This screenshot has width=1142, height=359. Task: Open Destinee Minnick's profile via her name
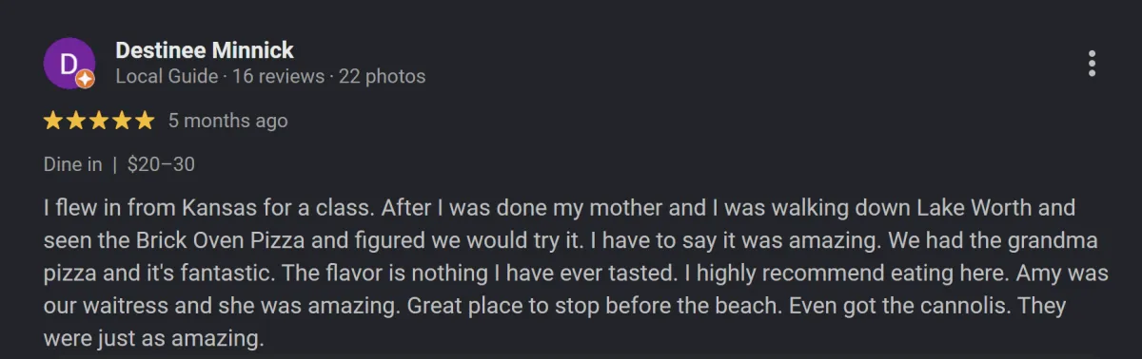point(205,50)
